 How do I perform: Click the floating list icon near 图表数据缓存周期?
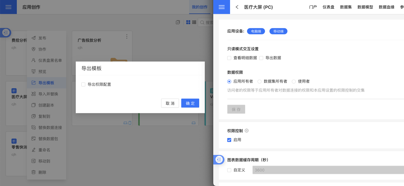click(219, 160)
